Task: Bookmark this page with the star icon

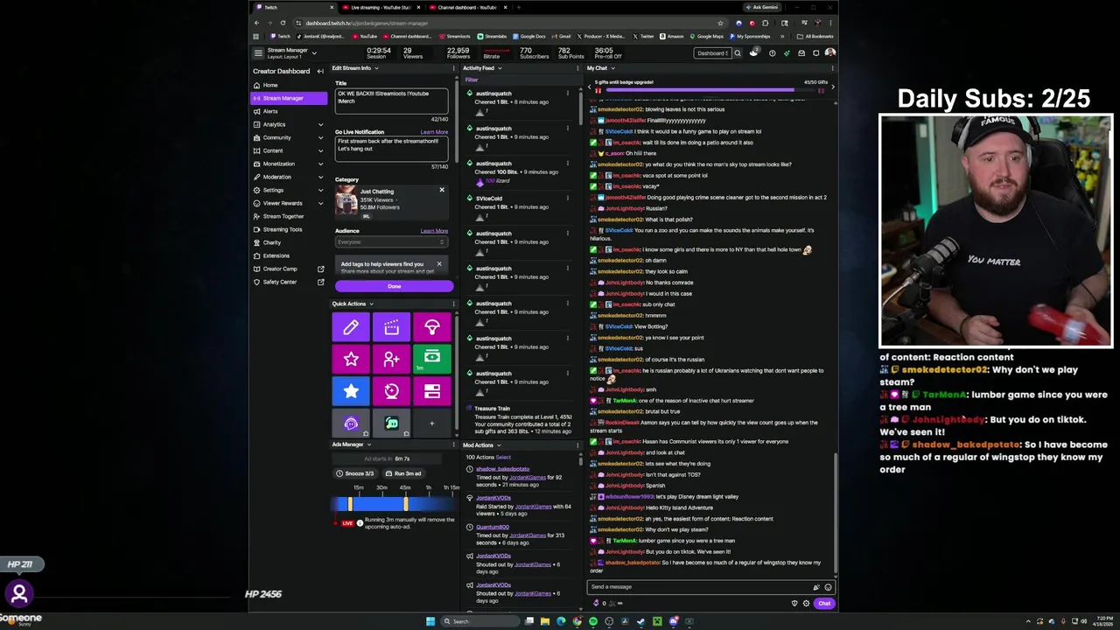Action: pos(720,23)
